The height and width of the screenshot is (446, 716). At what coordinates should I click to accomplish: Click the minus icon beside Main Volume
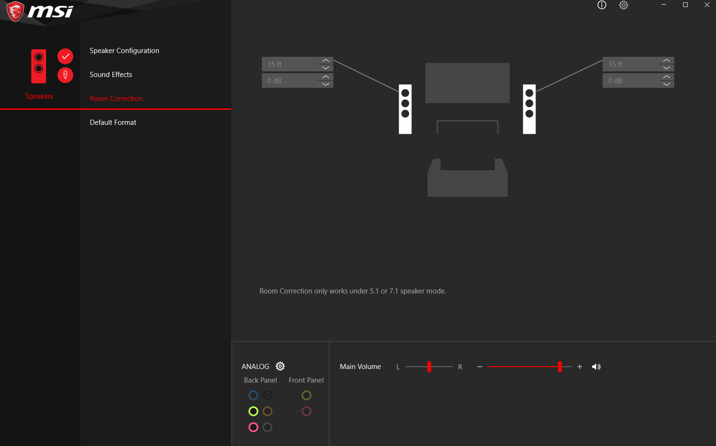click(480, 367)
